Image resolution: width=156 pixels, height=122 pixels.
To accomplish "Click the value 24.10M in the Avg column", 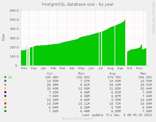I will pos(115,85).
